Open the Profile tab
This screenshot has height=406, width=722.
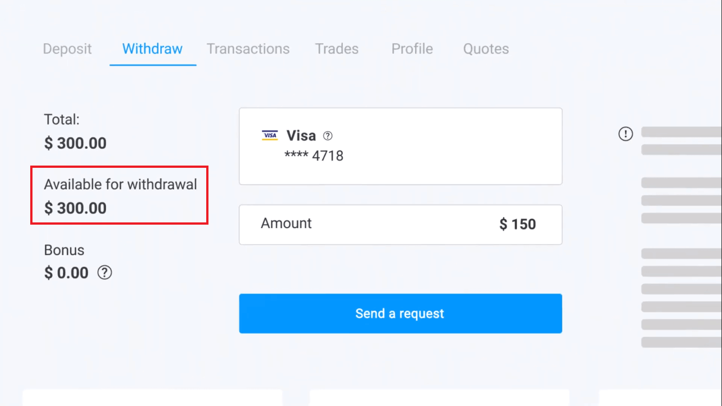pyautogui.click(x=412, y=49)
